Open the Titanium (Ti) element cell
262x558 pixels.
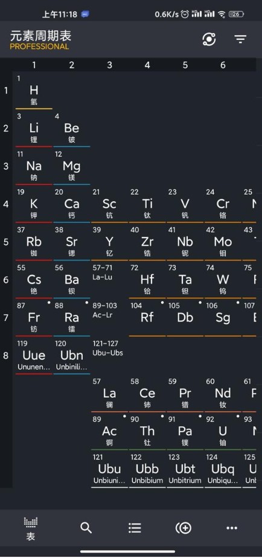pyautogui.click(x=147, y=204)
